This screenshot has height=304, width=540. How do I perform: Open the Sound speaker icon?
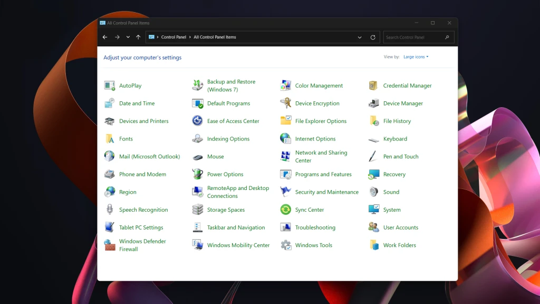pos(374,192)
